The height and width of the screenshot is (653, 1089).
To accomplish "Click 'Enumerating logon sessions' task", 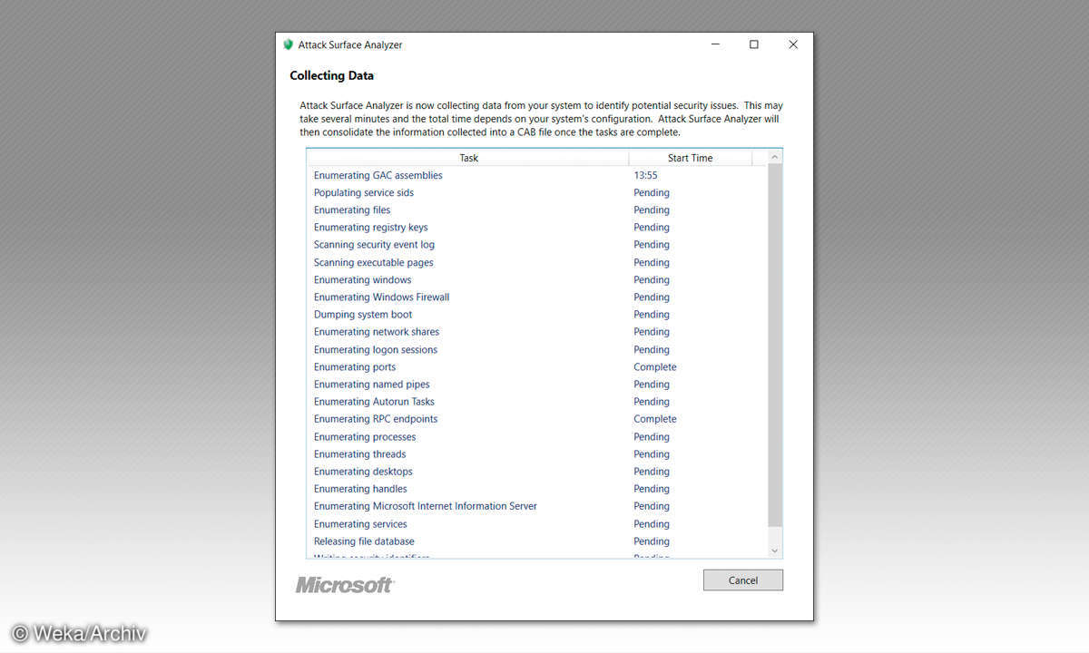I will [x=375, y=349].
